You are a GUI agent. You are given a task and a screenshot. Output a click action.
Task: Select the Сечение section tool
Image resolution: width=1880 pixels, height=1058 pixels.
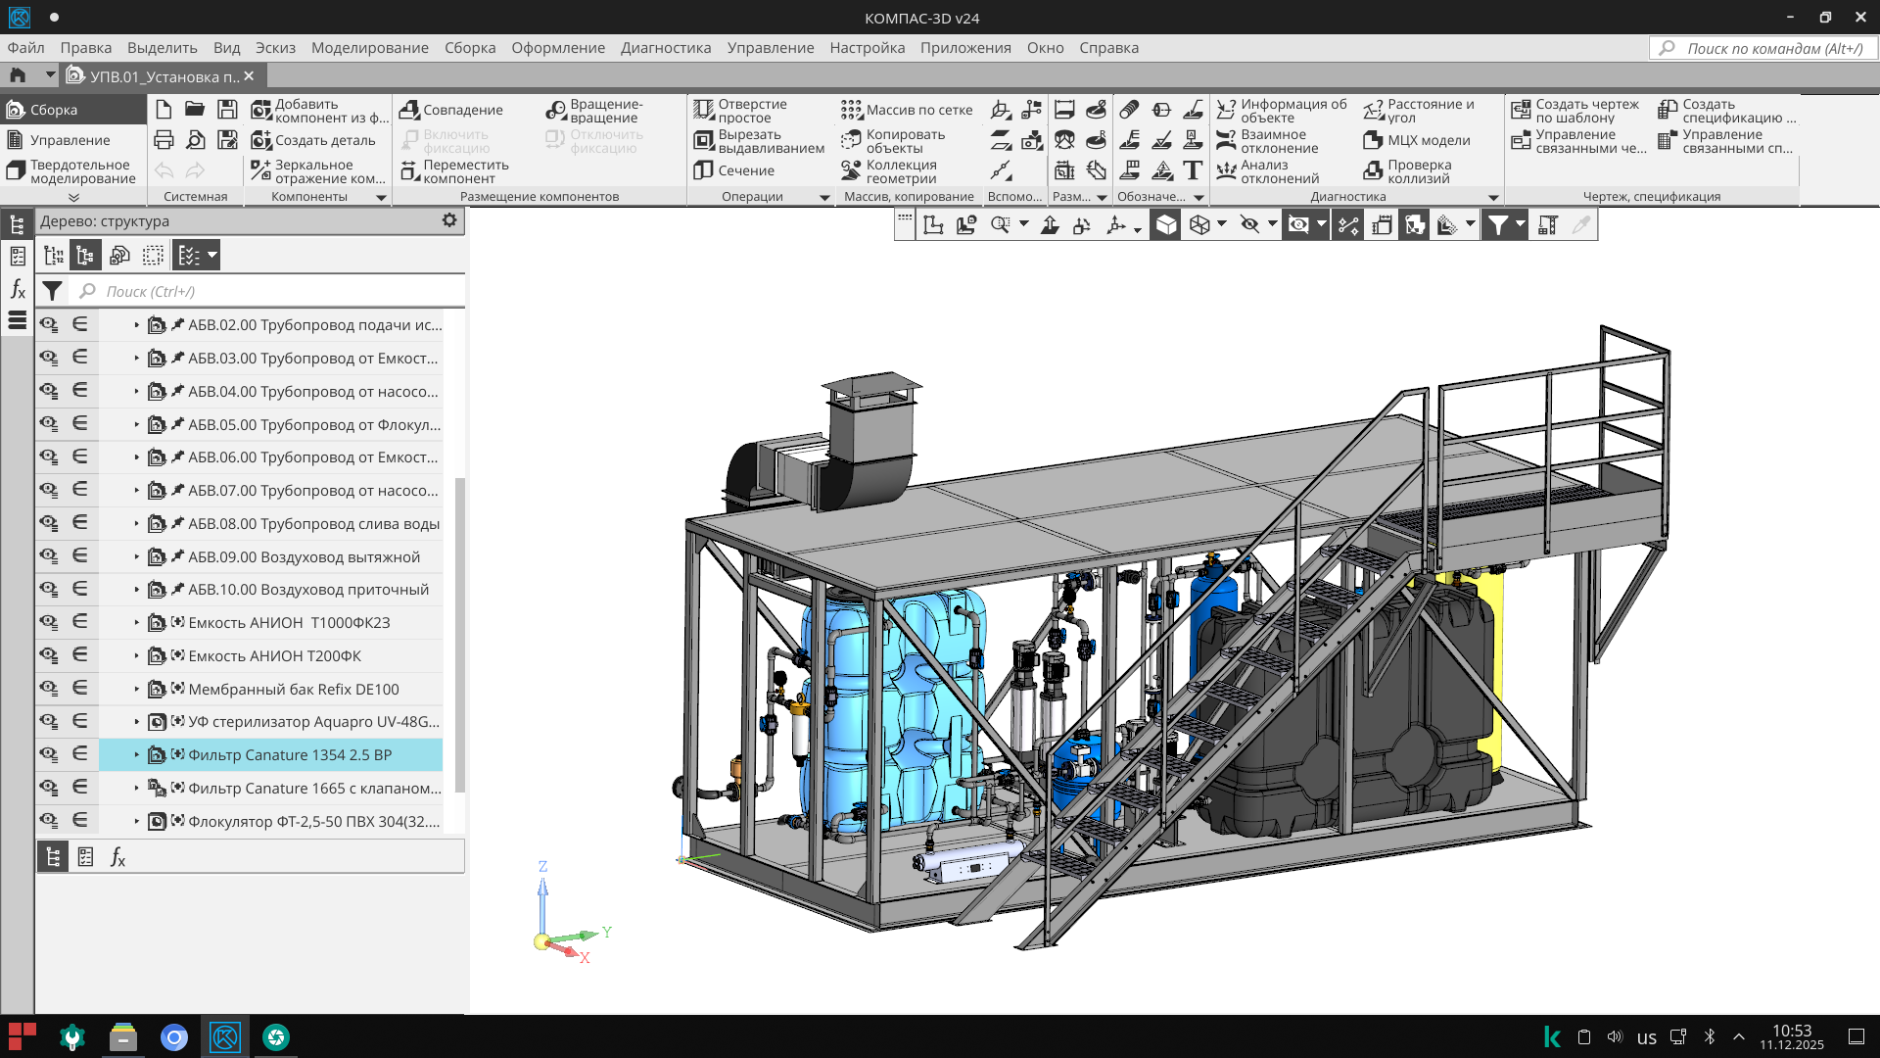click(703, 170)
